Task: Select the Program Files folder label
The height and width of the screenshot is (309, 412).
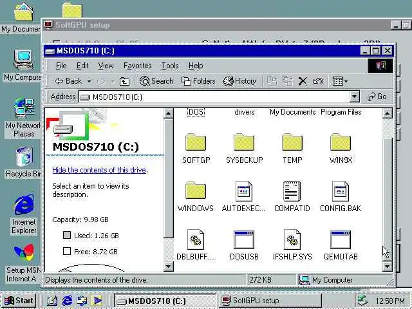Action: [x=341, y=112]
